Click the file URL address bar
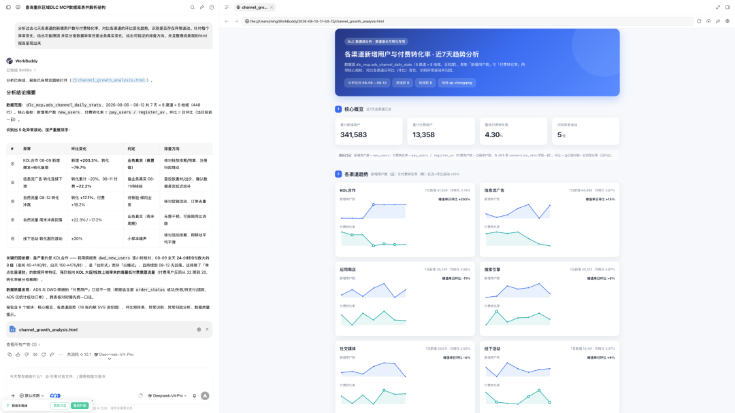Viewport: 735px width, 413px height. [x=469, y=21]
